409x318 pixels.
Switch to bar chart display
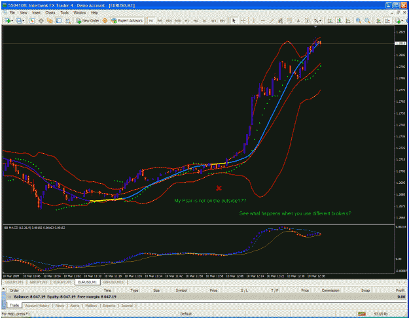click(x=330, y=20)
